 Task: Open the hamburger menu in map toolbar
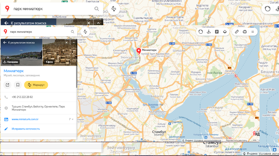[253, 32]
